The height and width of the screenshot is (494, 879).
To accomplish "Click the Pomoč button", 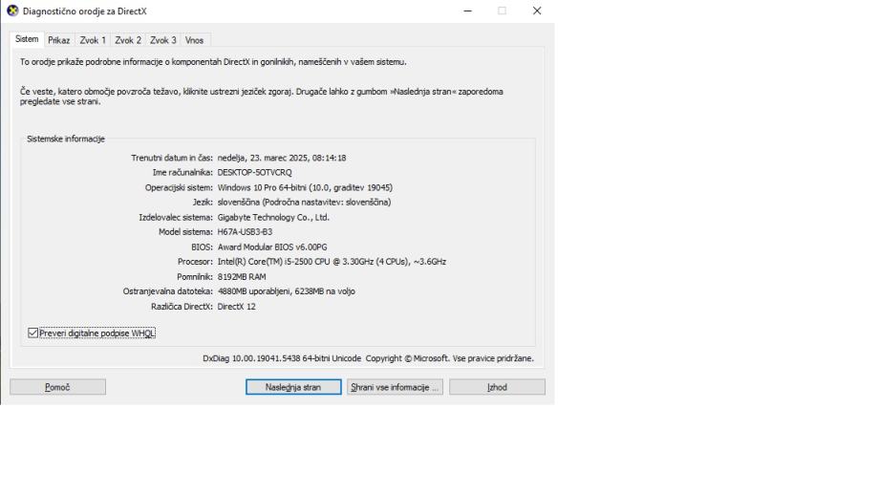I will point(57,387).
